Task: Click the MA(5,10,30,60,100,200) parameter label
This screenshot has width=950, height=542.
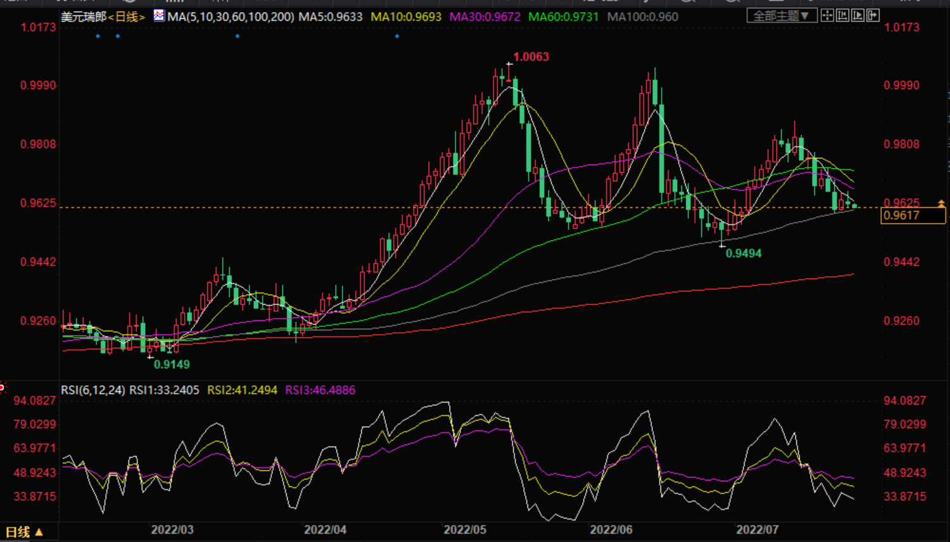Action: point(231,16)
